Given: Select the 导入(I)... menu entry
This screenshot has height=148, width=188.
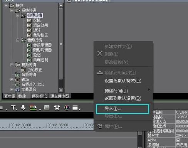Looking at the screenshot, I should (x=123, y=109).
